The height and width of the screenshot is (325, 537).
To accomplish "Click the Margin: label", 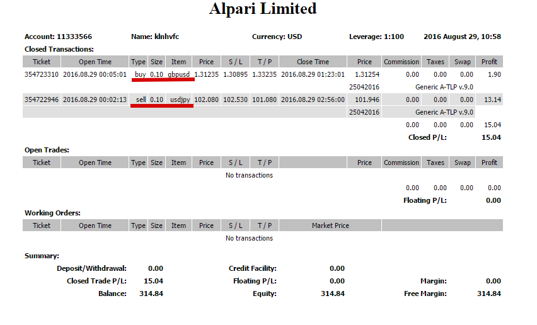I will tap(434, 281).
